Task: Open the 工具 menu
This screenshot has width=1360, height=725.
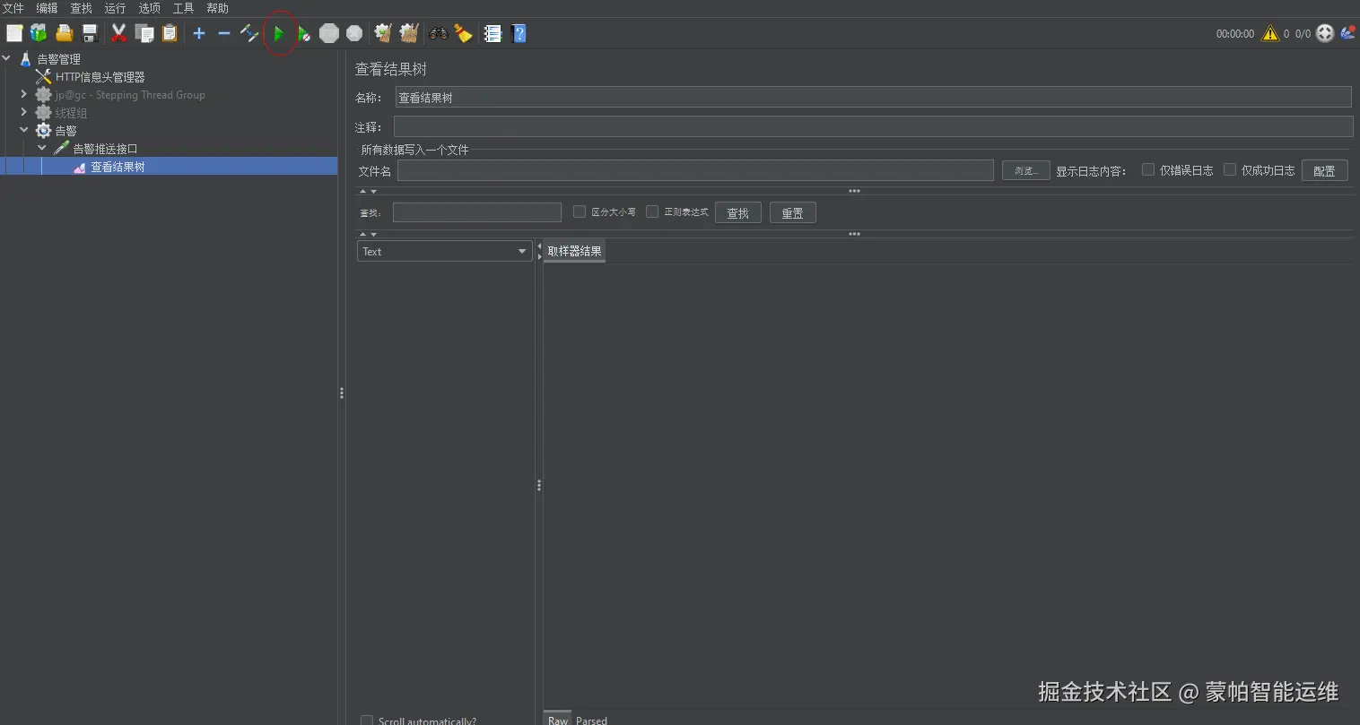Action: pos(183,8)
